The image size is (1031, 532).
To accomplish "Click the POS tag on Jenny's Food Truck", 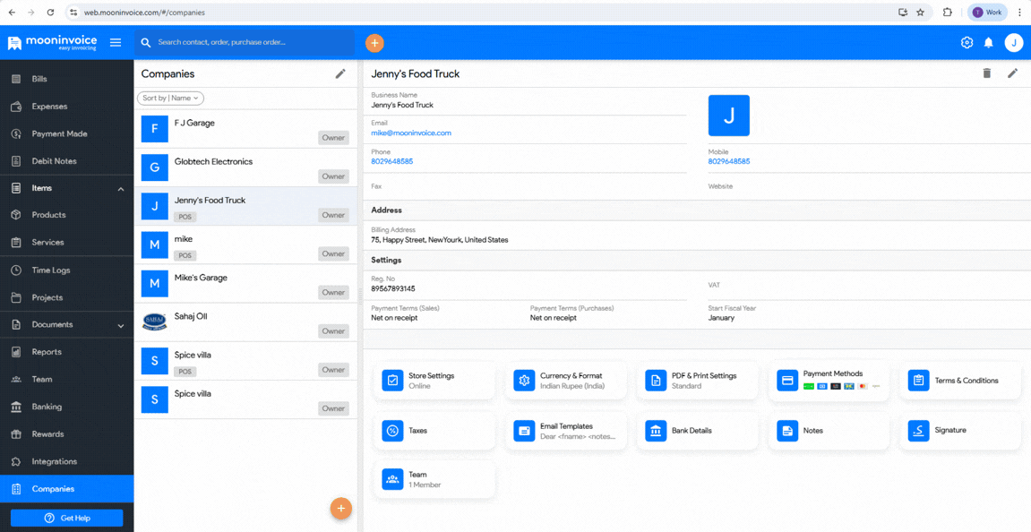I will pos(185,217).
